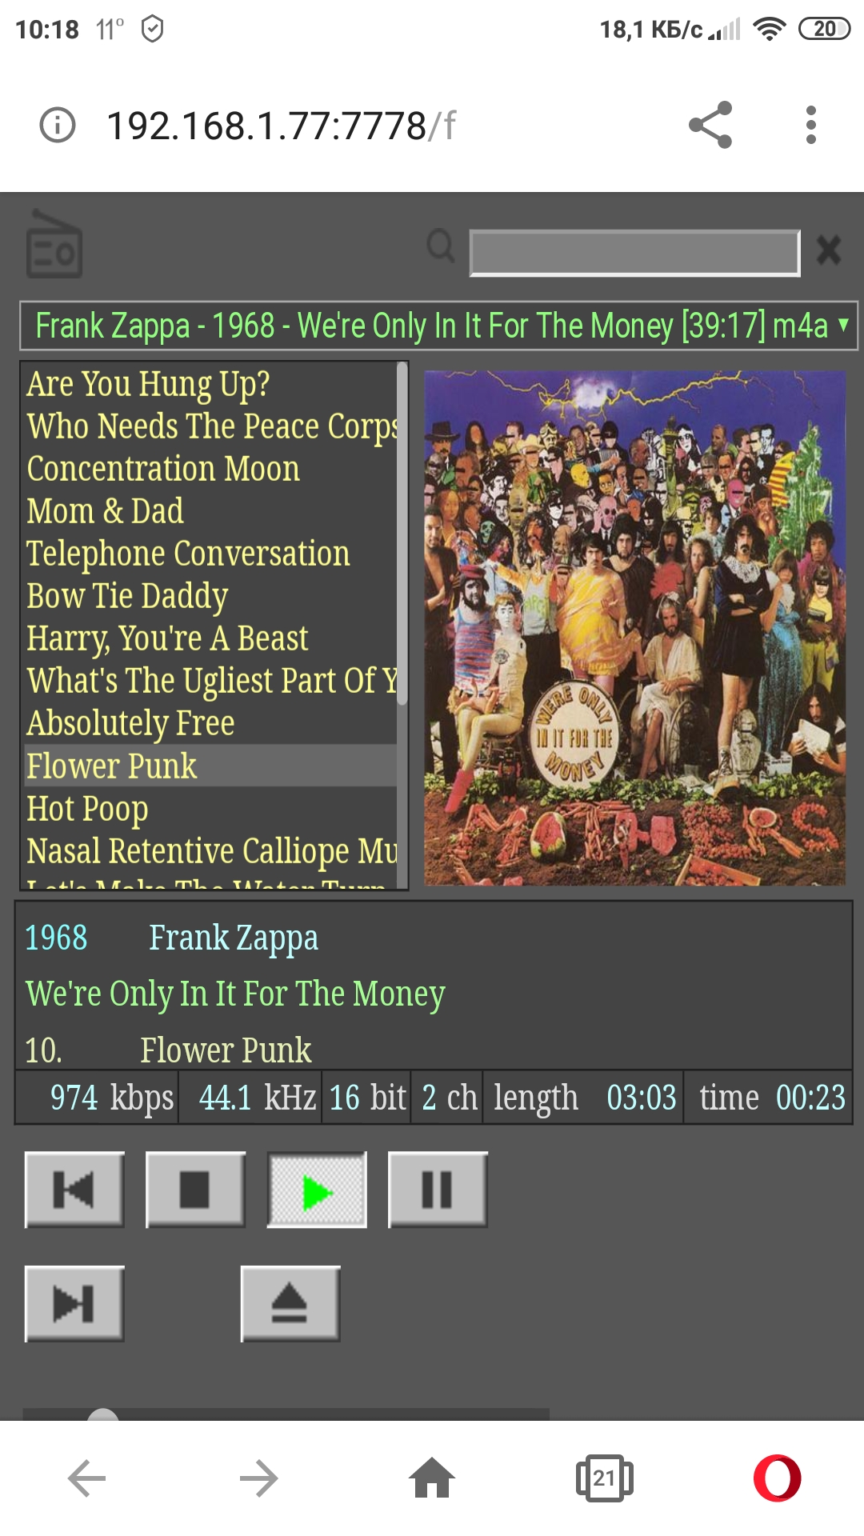Open site info icon in address bar

(x=58, y=125)
